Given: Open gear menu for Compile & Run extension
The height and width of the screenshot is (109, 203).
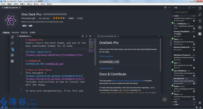Looking at the screenshot, I should tap(194, 21).
